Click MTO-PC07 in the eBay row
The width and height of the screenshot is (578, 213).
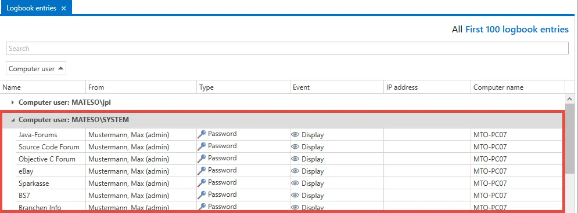coord(490,171)
